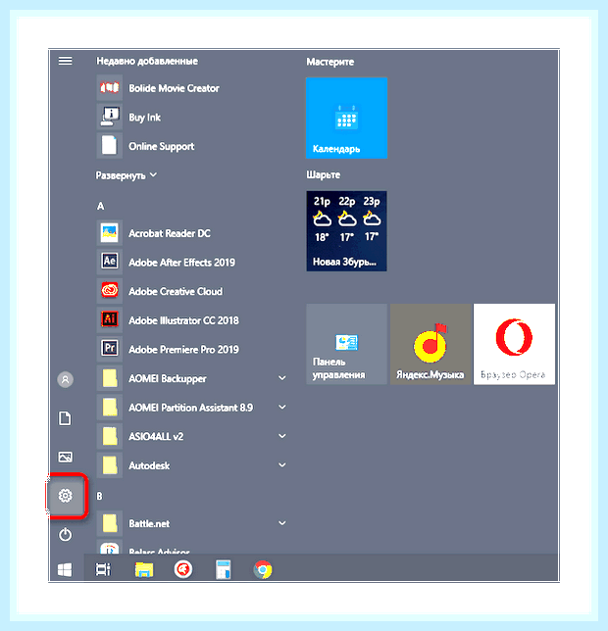Viewport: 608px width, 631px height.
Task: Click the ASIO4ALL v2 folder icon
Action: pyautogui.click(x=110, y=436)
